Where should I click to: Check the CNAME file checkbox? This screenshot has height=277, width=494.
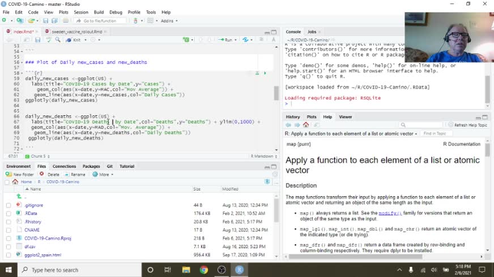(8, 230)
